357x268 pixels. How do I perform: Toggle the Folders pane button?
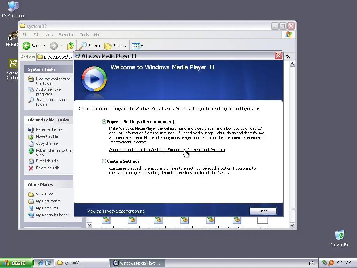coord(115,46)
